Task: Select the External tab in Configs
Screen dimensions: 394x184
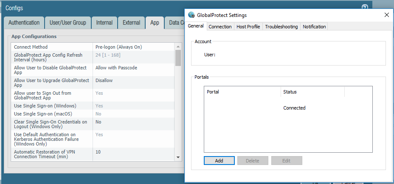Action: [132, 22]
